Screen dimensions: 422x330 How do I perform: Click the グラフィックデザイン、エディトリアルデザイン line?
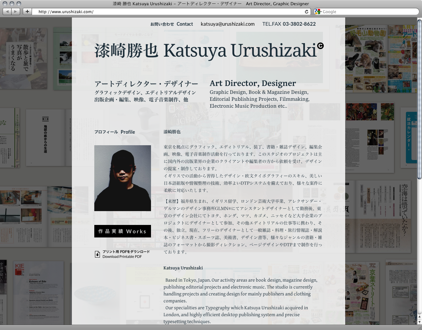tap(145, 93)
